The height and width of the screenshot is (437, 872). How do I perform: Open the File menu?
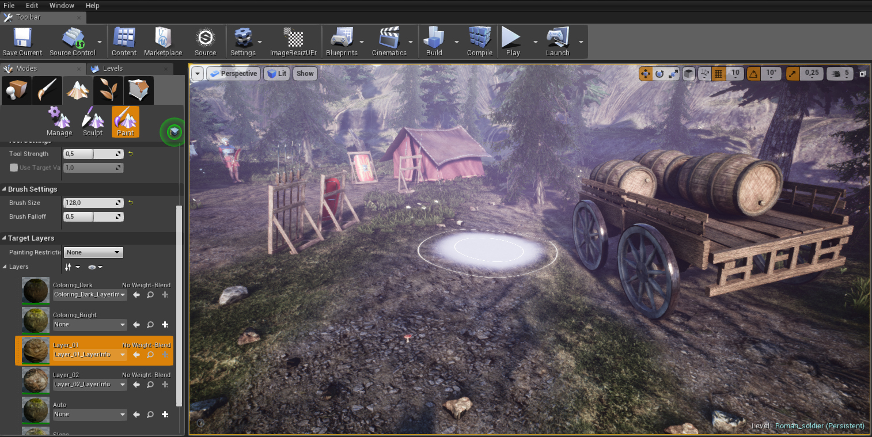point(9,5)
